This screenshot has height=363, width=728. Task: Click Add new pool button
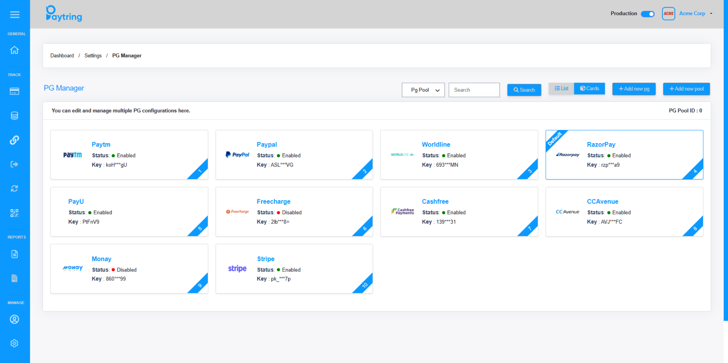click(x=686, y=89)
